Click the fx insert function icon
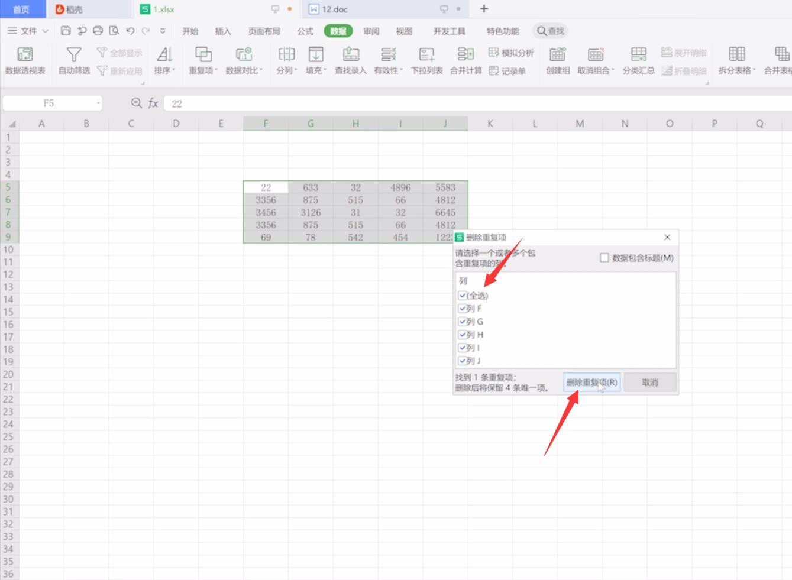Image resolution: width=792 pixels, height=580 pixels. [153, 103]
